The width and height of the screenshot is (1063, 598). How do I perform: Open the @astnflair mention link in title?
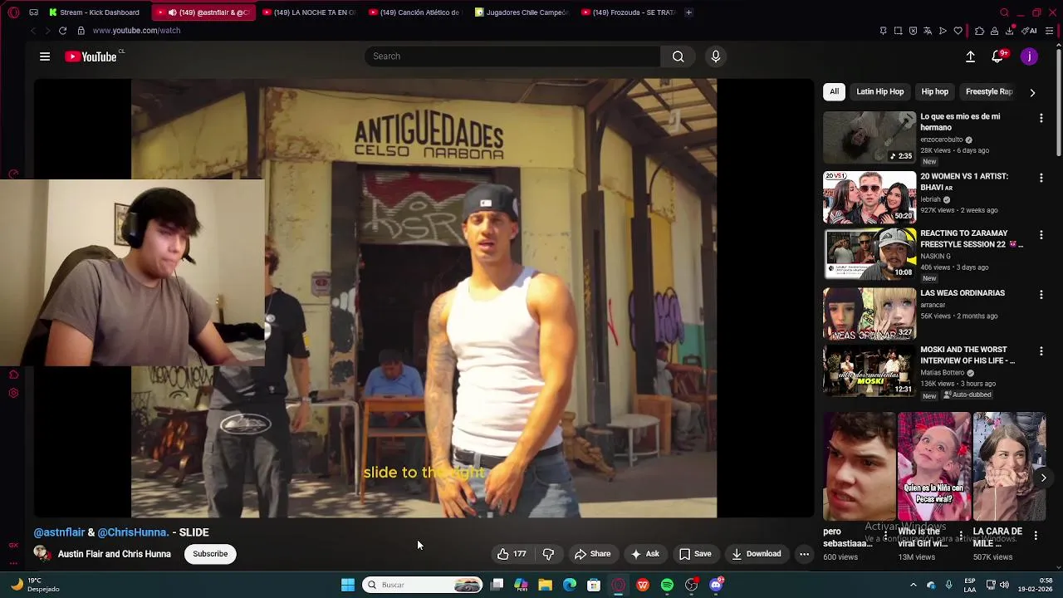point(60,532)
